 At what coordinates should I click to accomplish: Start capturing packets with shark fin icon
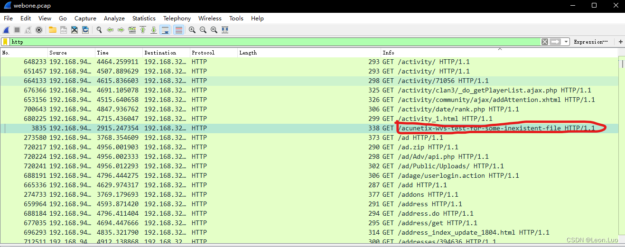point(7,30)
